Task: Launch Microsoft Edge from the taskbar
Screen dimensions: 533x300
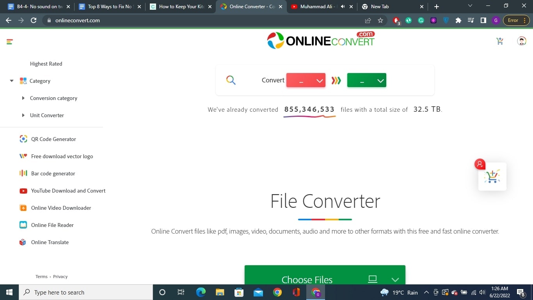Action: [201, 292]
